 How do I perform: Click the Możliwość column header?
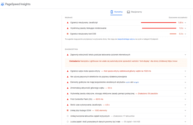(69, 18)
